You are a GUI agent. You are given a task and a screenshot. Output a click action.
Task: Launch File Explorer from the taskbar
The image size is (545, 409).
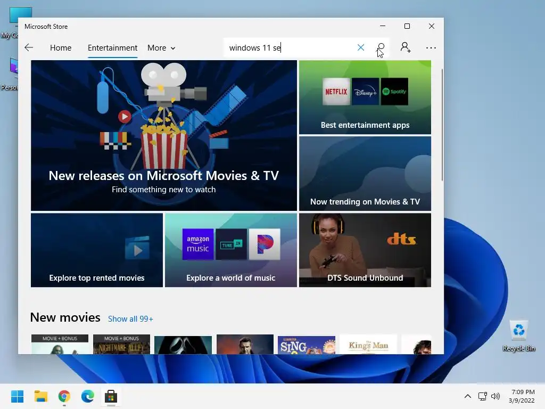tap(40, 396)
